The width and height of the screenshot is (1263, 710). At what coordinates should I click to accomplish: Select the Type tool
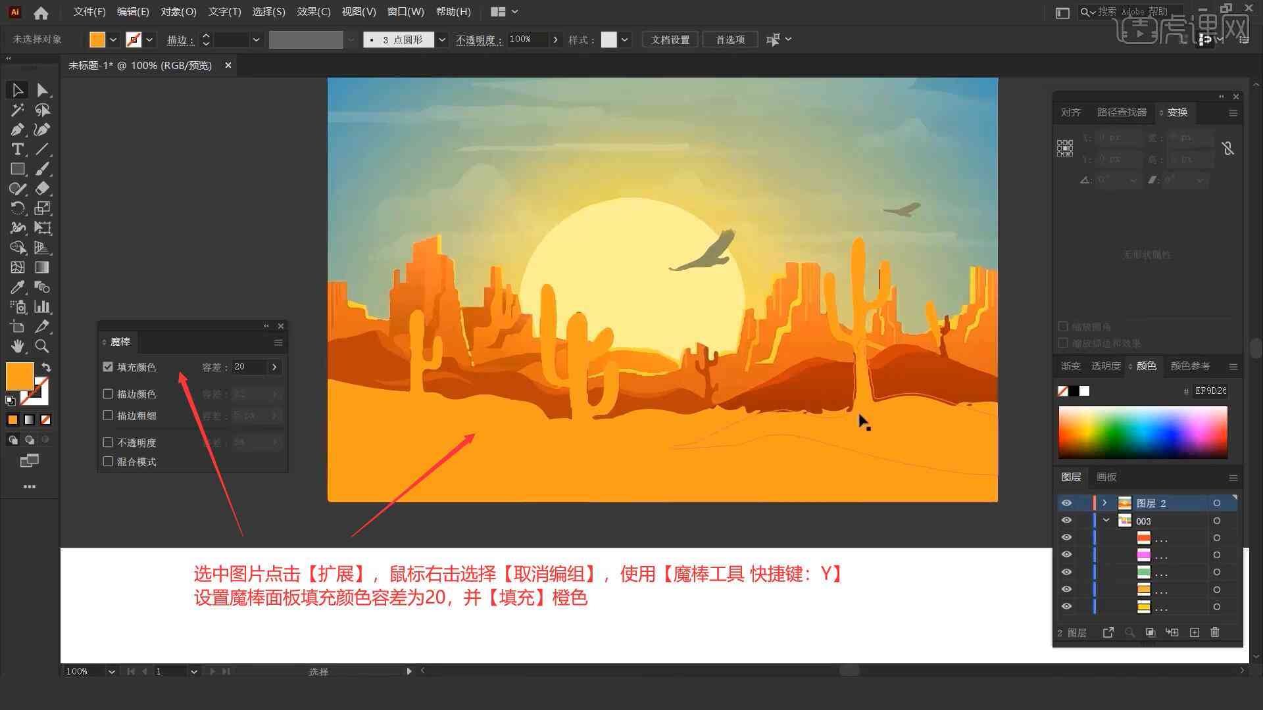[16, 149]
